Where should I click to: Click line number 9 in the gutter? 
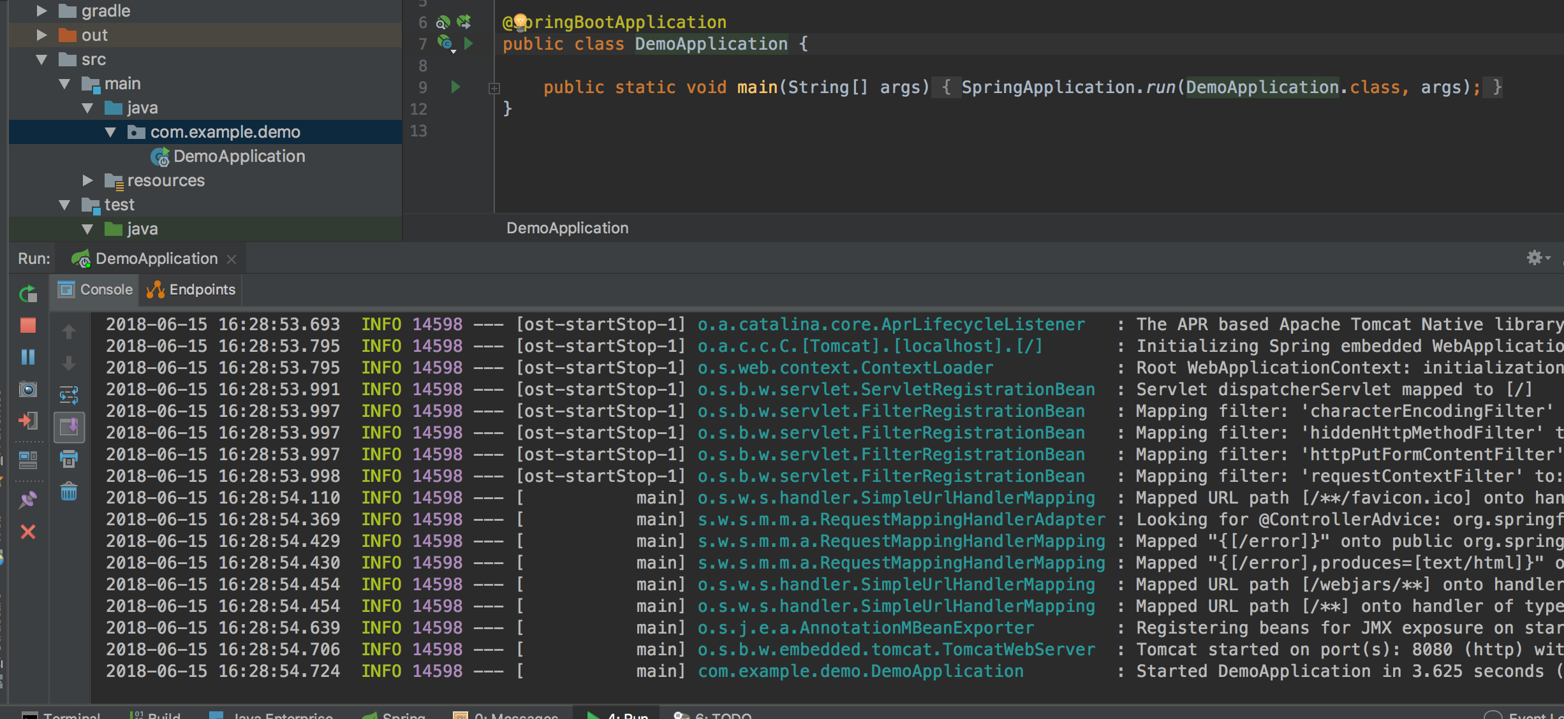coord(422,87)
